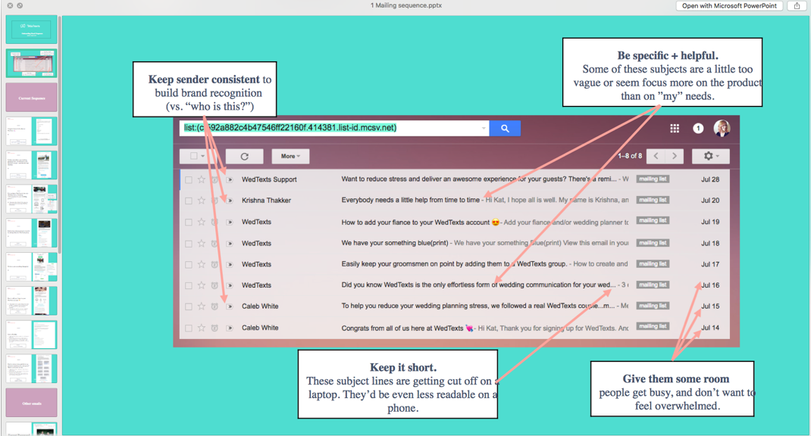The image size is (811, 436).
Task: Expand the search options arrow in search box
Action: [484, 128]
